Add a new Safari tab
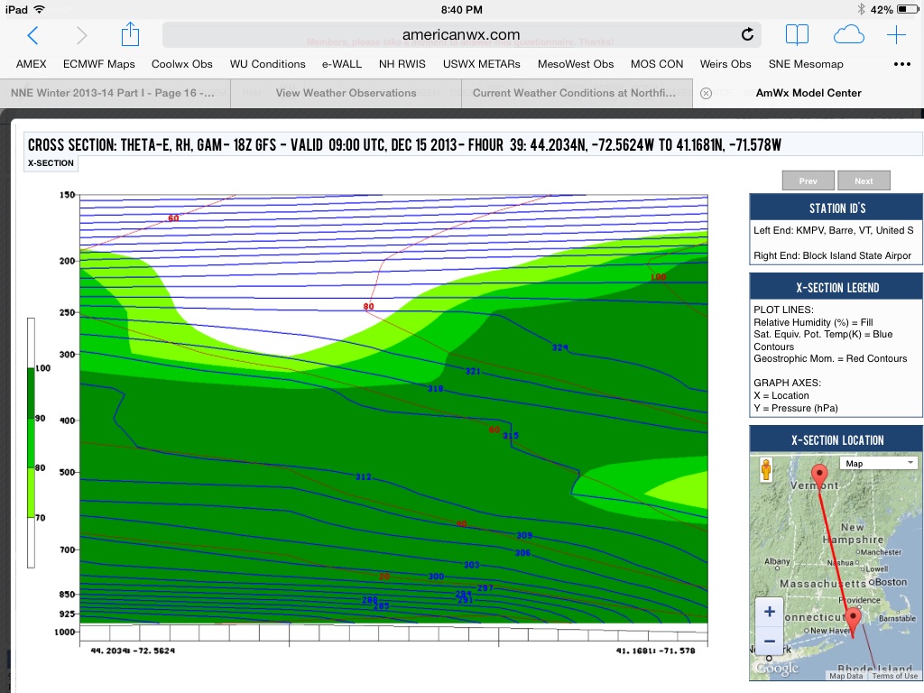Image resolution: width=924 pixels, height=693 pixels. (x=896, y=35)
